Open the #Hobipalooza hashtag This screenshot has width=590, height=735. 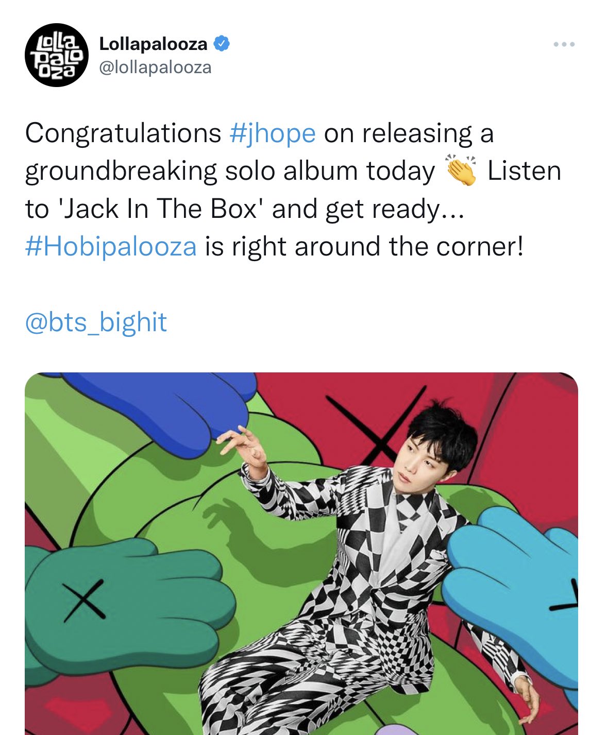(x=111, y=246)
